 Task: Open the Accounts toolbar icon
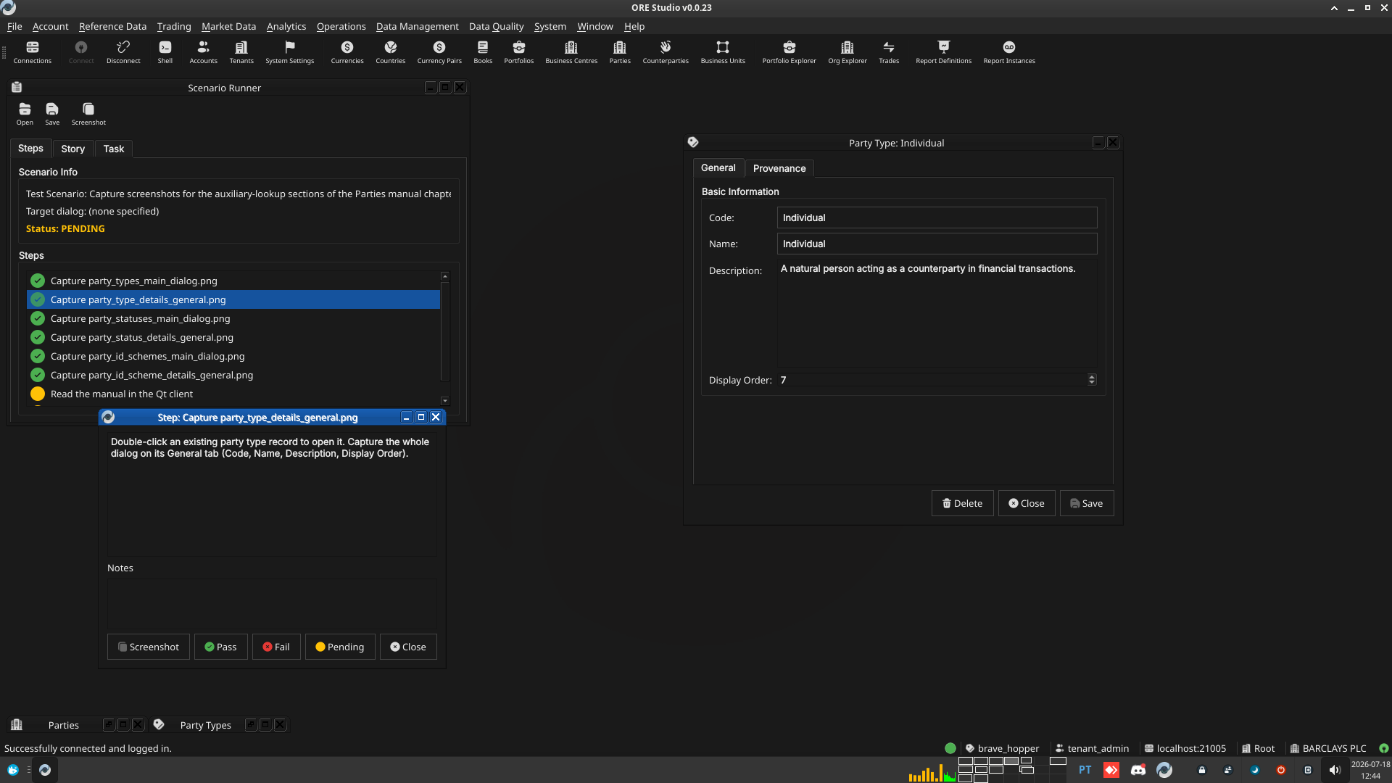(203, 52)
